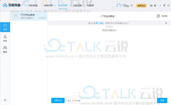Open 我的网盘 tab
Image resolution: width=171 pixels, height=105 pixels.
click(33, 5)
